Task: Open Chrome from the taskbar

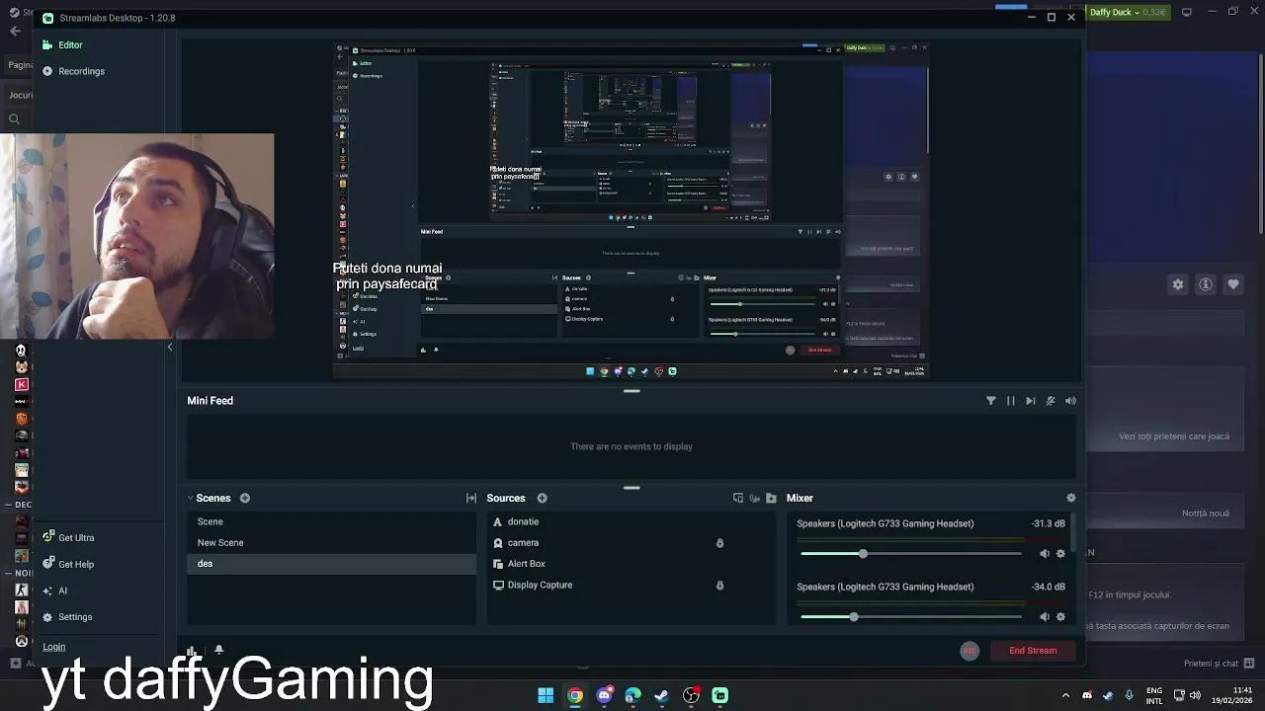Action: pos(574,695)
